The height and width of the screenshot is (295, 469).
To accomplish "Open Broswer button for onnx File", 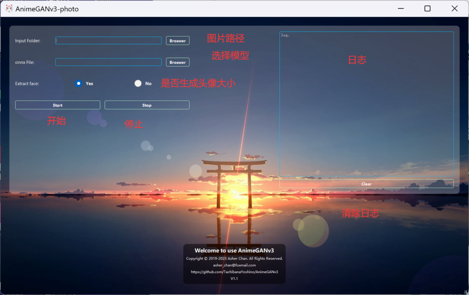I will pyautogui.click(x=178, y=62).
